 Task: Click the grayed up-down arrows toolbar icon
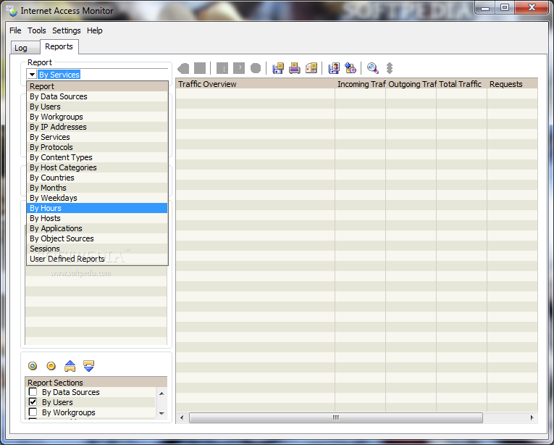(x=390, y=68)
